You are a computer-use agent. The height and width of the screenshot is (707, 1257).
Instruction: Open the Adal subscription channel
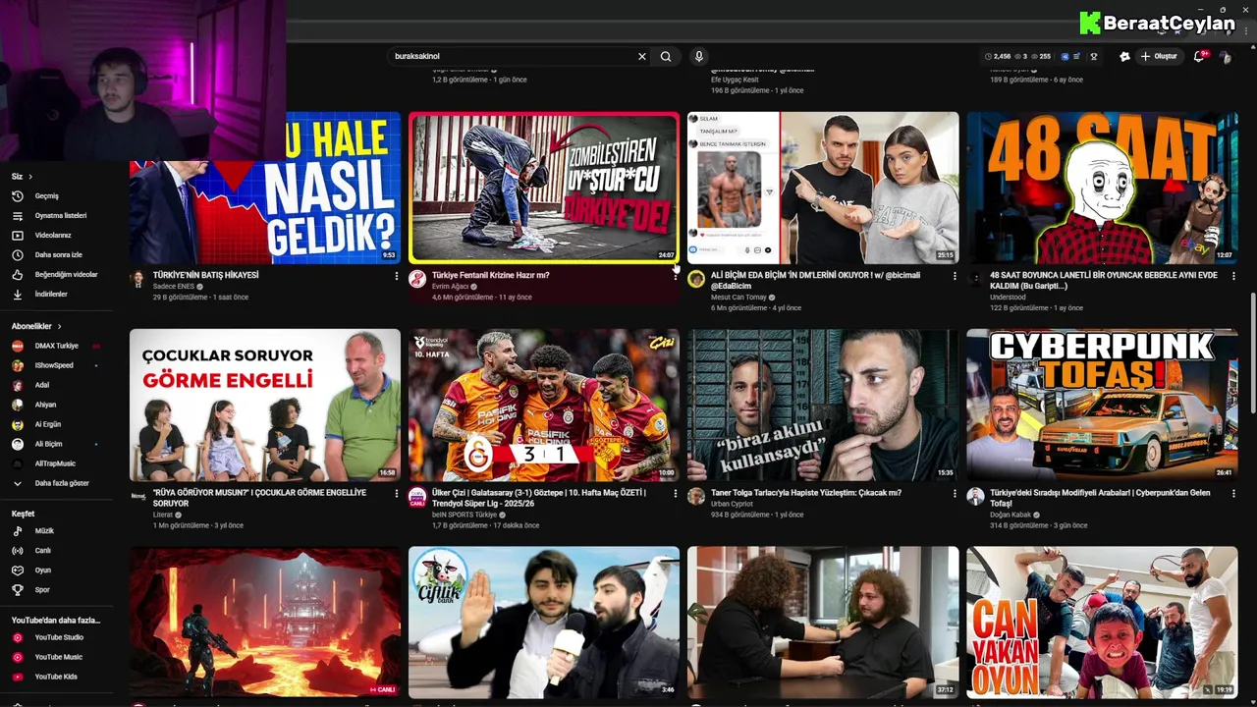pos(42,385)
